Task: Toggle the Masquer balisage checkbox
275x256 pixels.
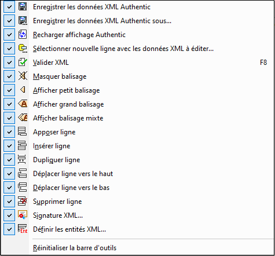Action: point(9,76)
